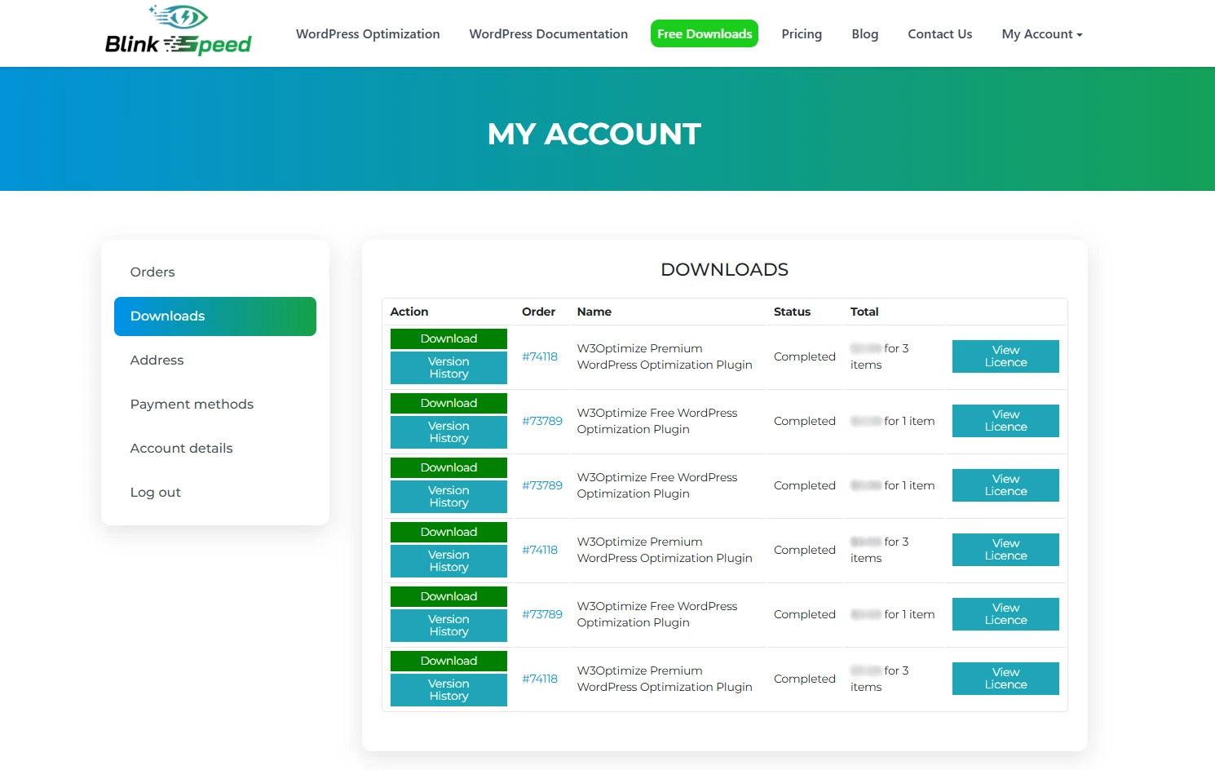This screenshot has height=770, width=1215.
Task: Open WordPress Optimization menu item
Action: pyautogui.click(x=368, y=34)
